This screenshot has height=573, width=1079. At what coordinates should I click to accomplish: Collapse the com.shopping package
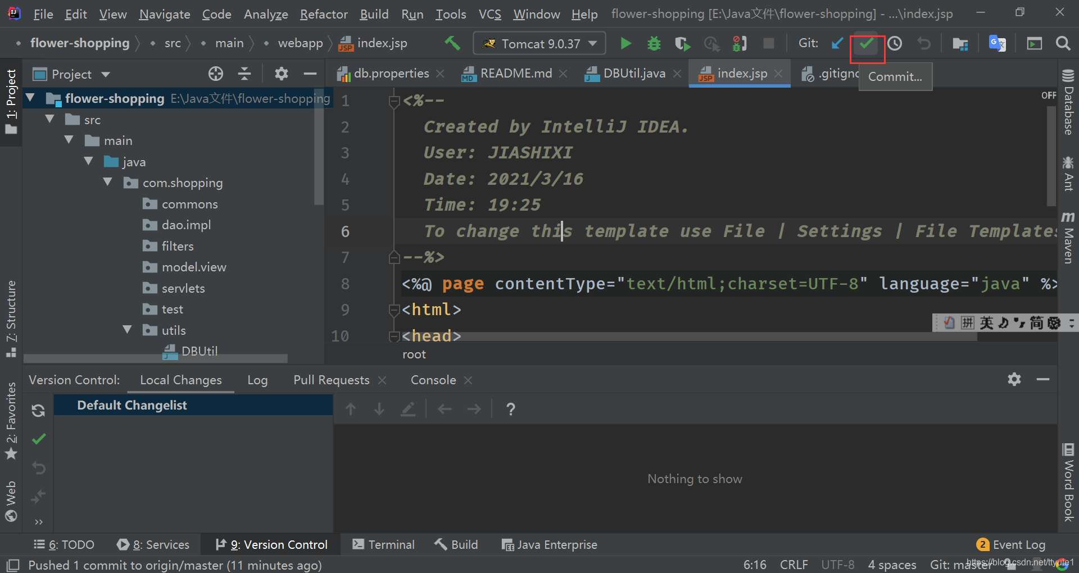[x=108, y=182]
